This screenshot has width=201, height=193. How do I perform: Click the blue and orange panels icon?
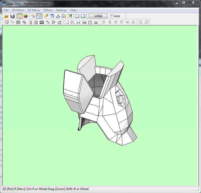click(x=64, y=16)
